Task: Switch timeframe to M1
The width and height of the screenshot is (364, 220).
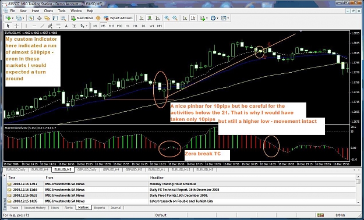Action: click(95, 26)
